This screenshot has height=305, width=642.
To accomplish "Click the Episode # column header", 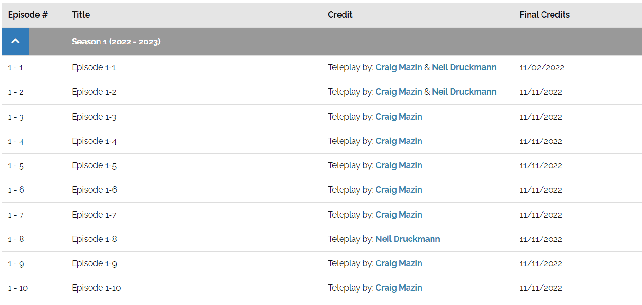I will (28, 15).
